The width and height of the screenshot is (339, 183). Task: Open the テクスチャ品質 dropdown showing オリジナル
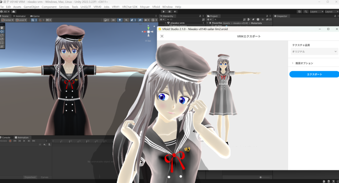(314, 52)
